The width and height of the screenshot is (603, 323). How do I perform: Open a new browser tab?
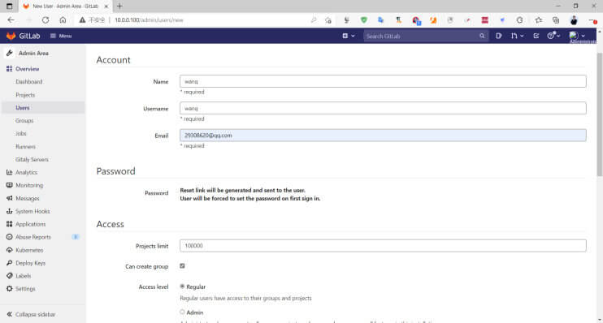click(119, 6)
